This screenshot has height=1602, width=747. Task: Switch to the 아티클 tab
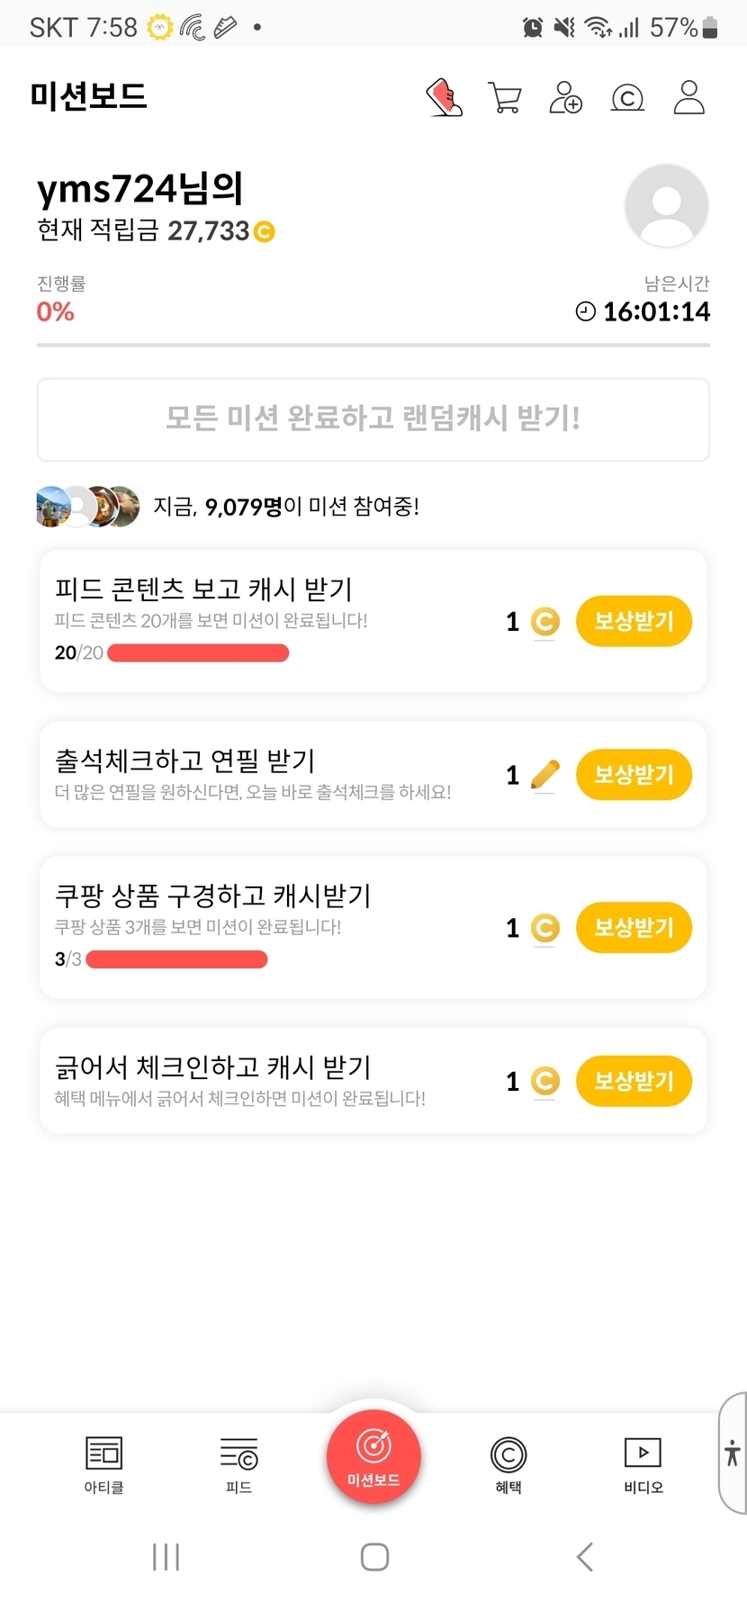pyautogui.click(x=103, y=1464)
